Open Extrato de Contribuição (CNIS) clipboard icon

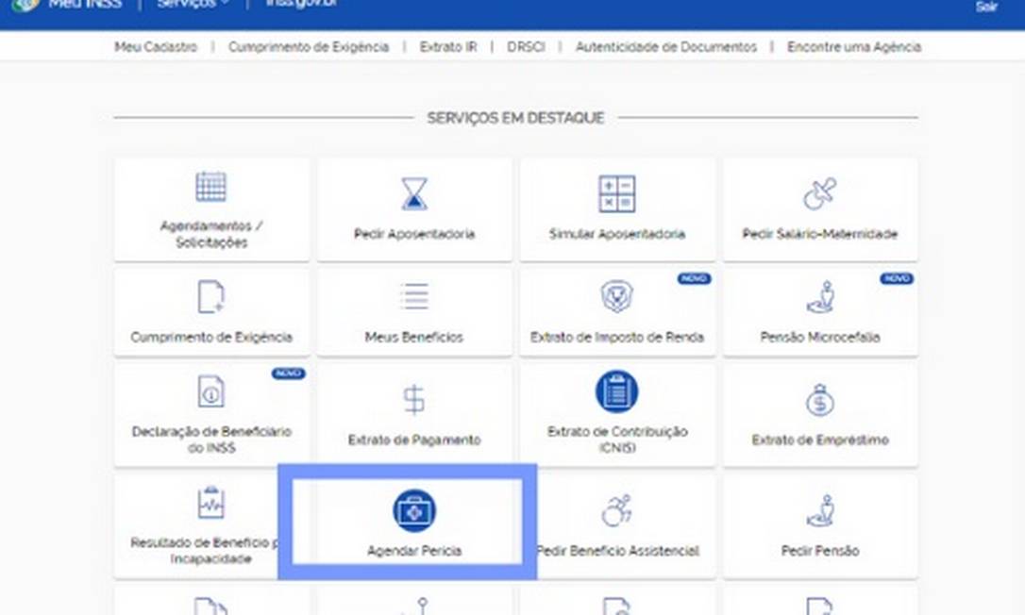[x=616, y=391]
